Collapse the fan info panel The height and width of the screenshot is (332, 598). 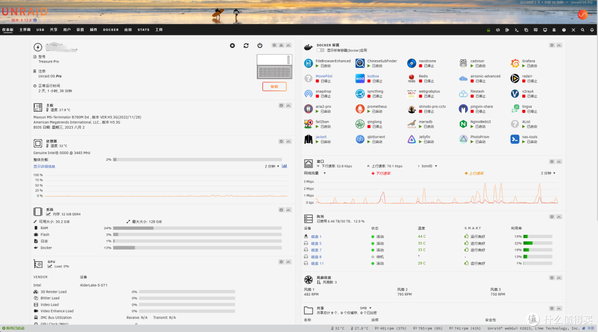[559, 278]
